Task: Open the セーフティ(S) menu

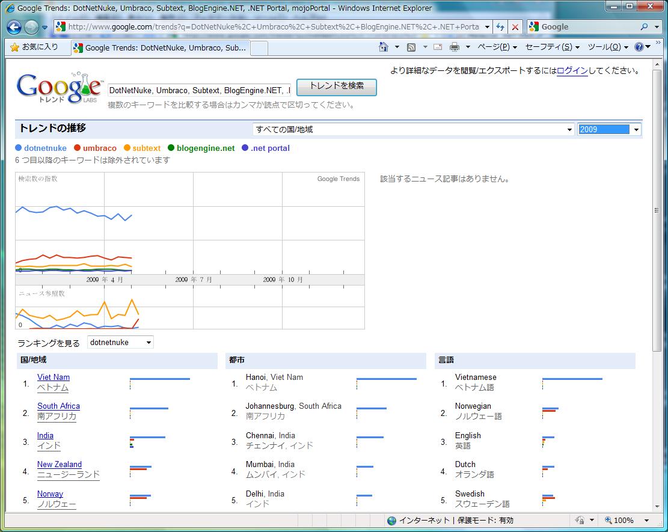Action: tap(553, 47)
